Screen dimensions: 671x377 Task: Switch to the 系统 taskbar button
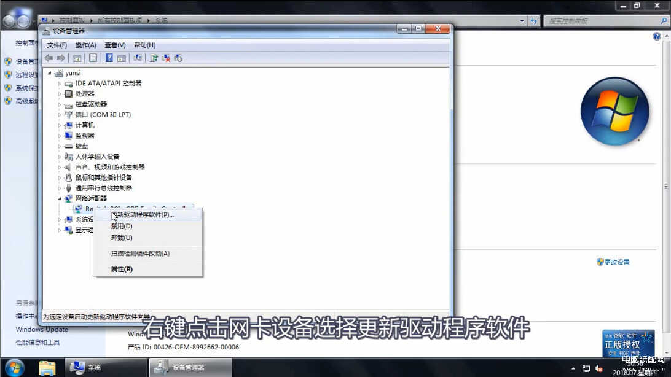106,368
